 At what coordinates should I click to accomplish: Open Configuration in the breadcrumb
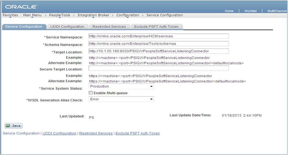[x=128, y=15]
